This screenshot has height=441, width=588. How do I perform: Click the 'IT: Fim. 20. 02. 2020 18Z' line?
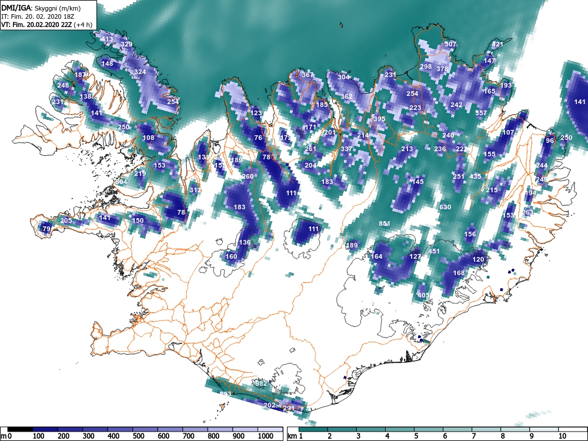tap(38, 16)
